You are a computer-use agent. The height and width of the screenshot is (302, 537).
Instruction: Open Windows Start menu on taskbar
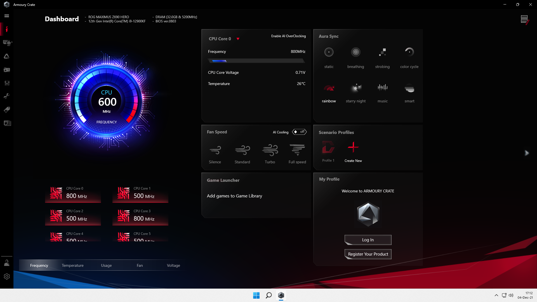(x=256, y=295)
